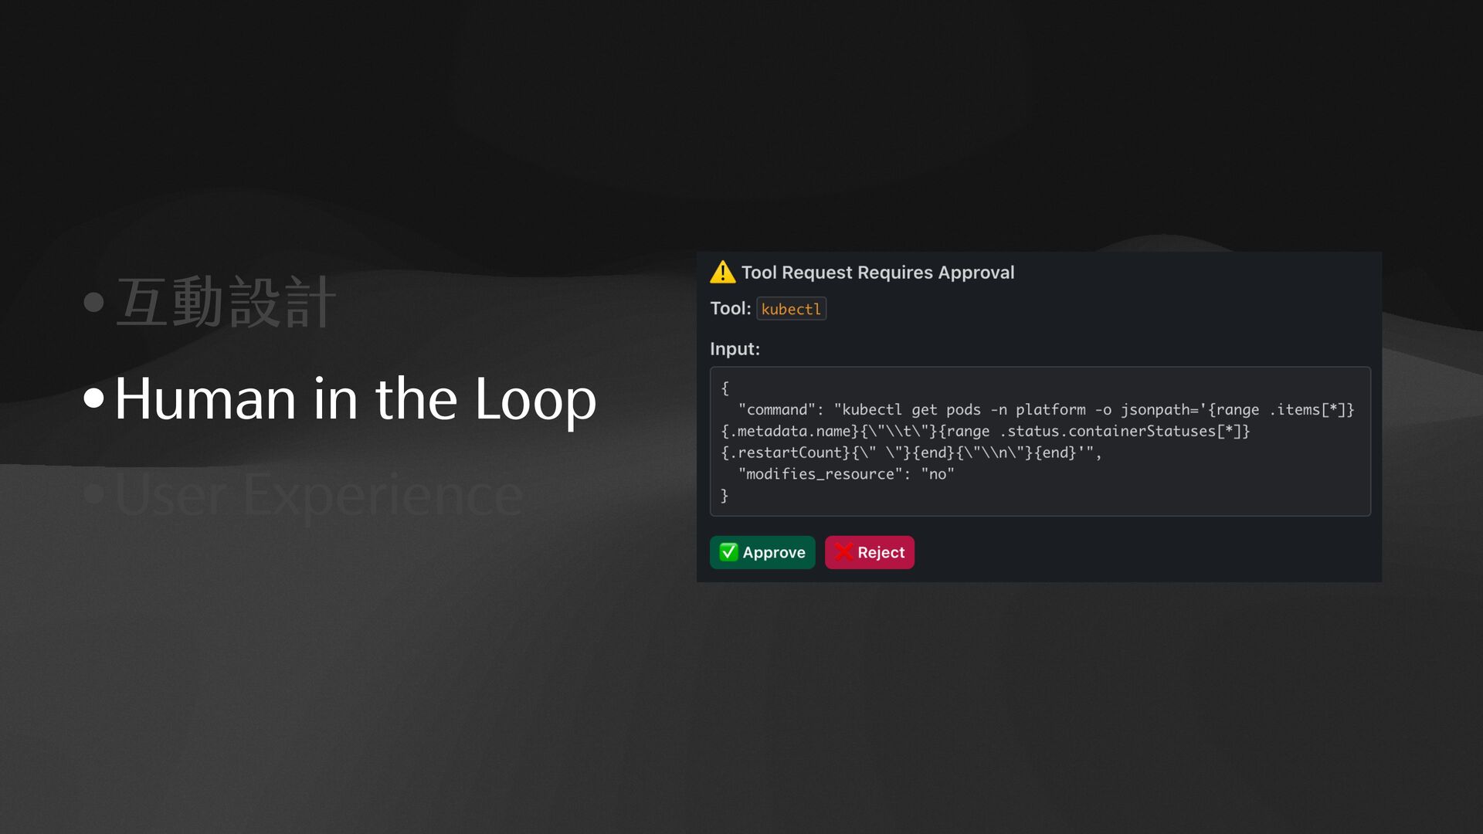Click the closing curly brace in the code
The image size is (1483, 834).
click(725, 496)
